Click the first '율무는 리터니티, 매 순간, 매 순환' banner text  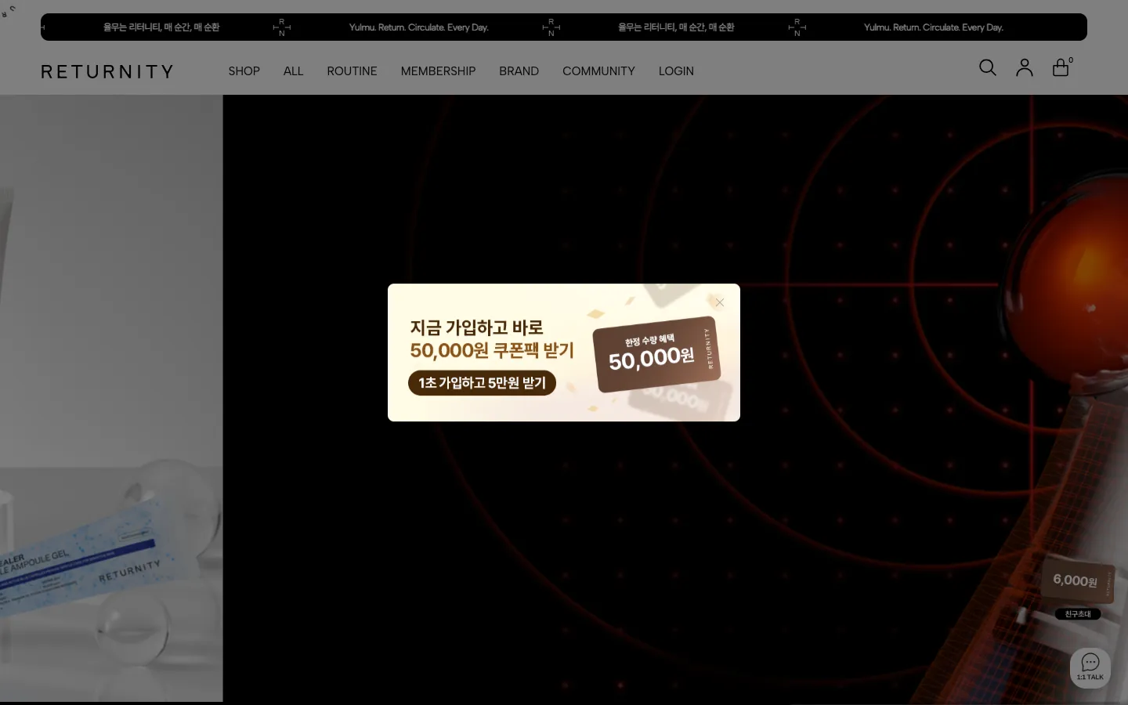click(161, 27)
